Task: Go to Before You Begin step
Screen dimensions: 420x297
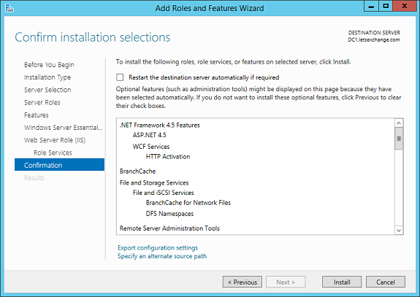Action: coord(49,65)
